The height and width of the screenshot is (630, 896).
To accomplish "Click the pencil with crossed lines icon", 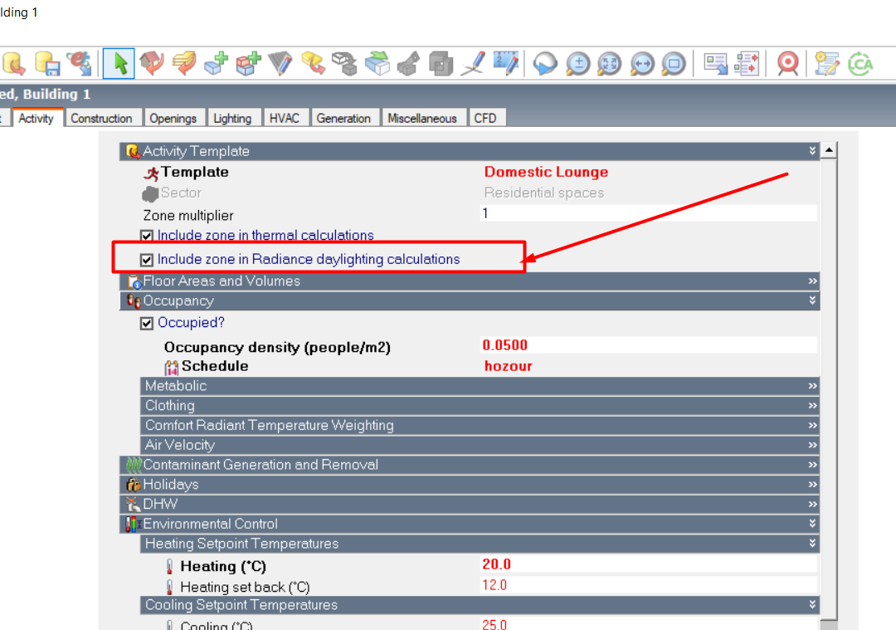I will tap(474, 63).
